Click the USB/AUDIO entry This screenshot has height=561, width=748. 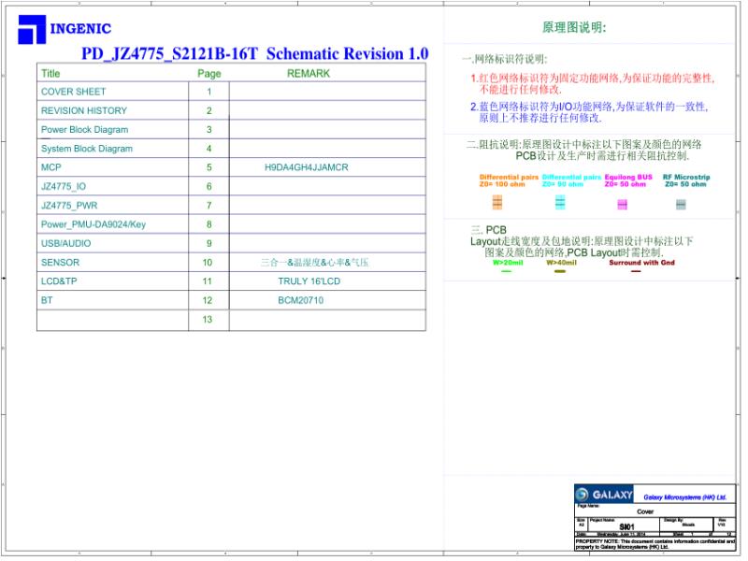pyautogui.click(x=65, y=243)
